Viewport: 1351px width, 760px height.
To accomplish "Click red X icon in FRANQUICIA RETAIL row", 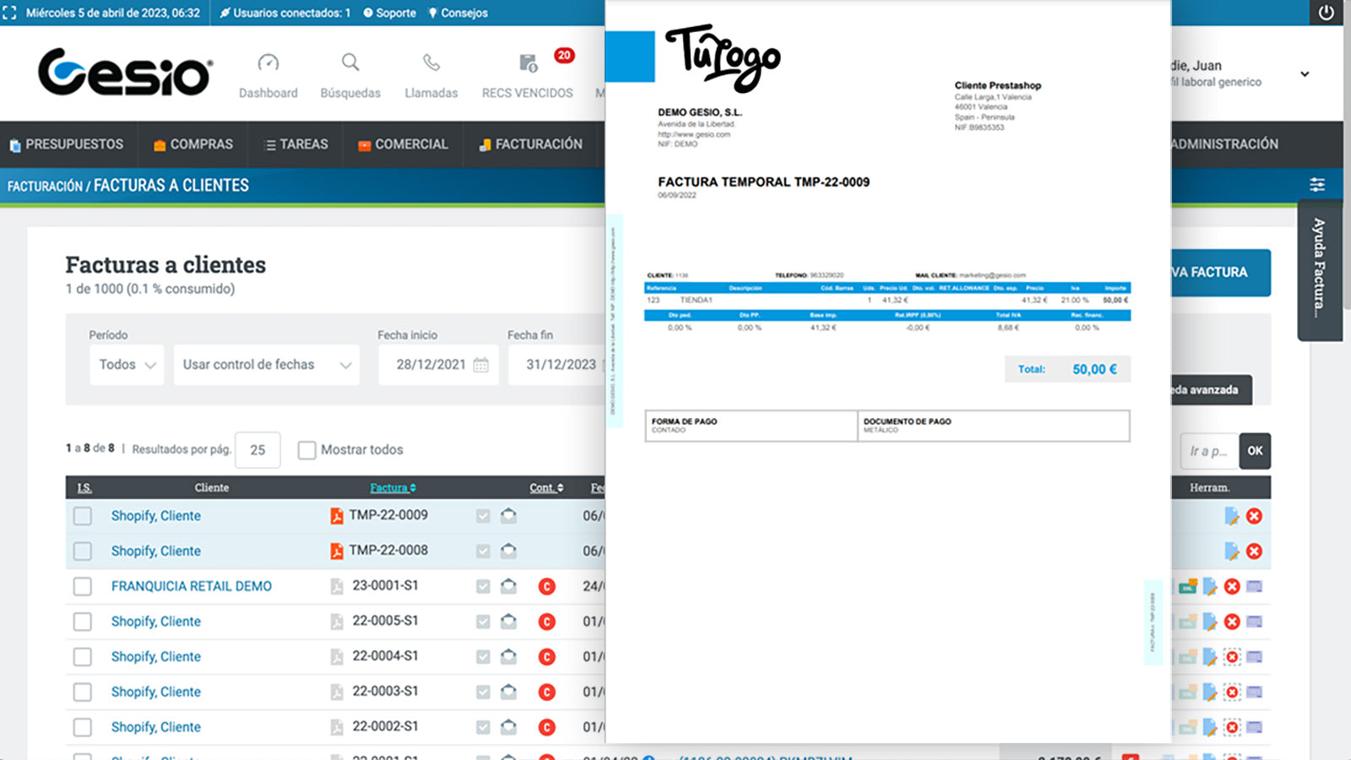I will (1232, 586).
